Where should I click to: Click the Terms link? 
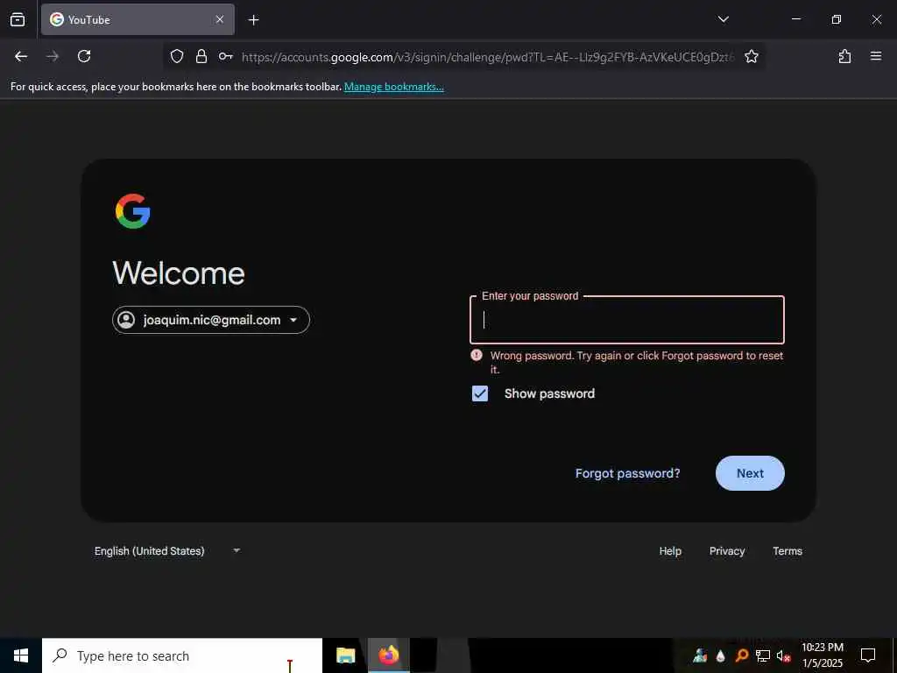tap(788, 551)
